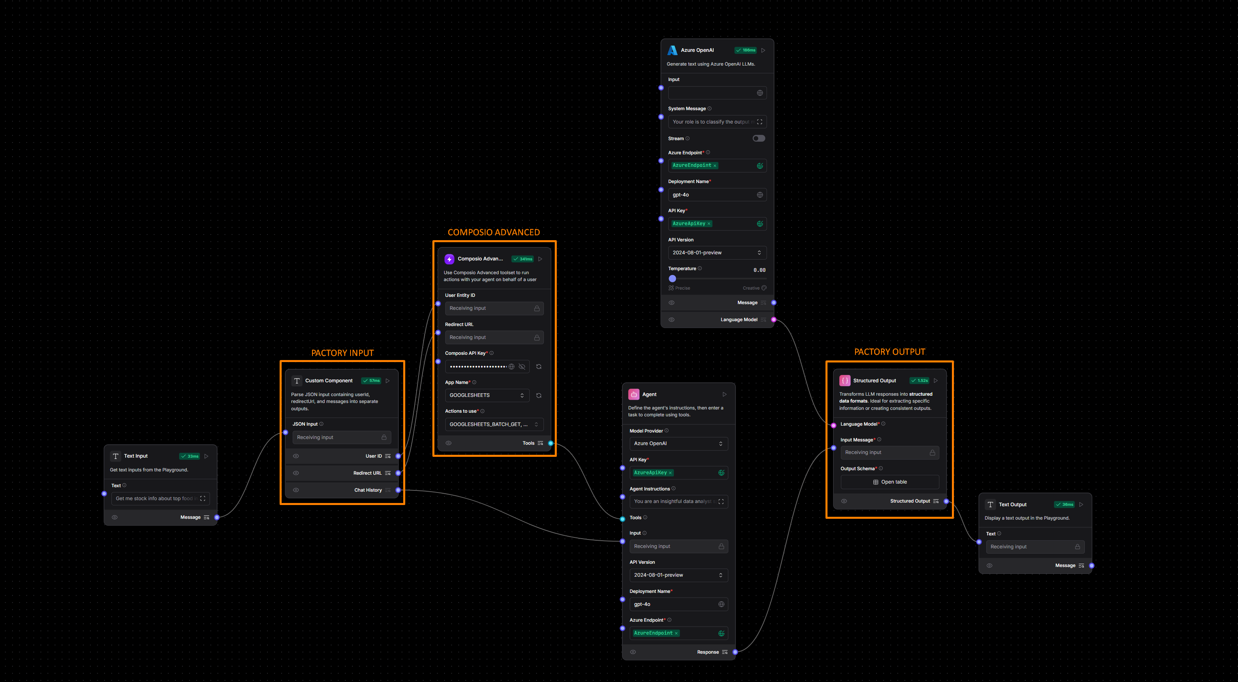
Task: Refresh the GOOGLESHEETS App Name field
Action: [x=539, y=395]
